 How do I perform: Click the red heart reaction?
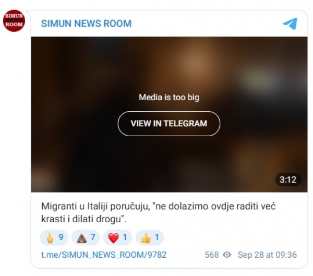113,238
